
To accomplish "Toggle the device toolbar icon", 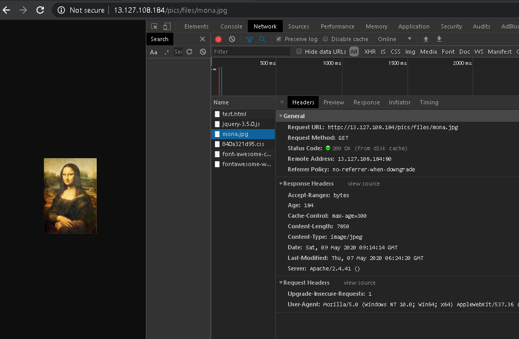I will (x=167, y=26).
